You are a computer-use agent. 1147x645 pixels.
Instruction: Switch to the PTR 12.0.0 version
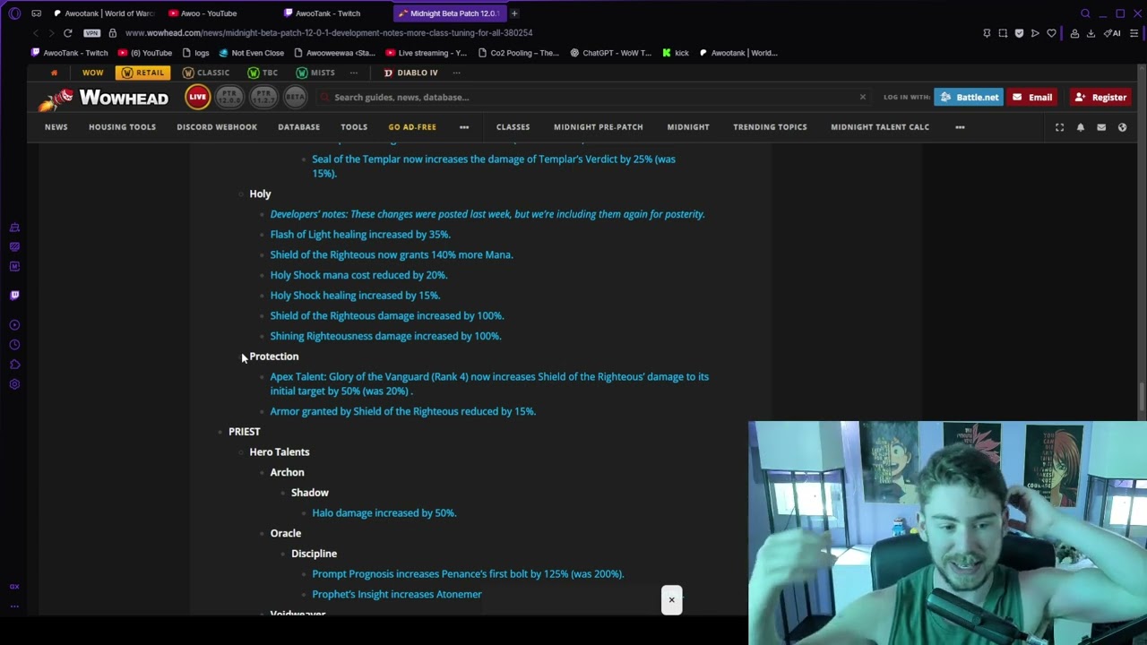pos(229,97)
